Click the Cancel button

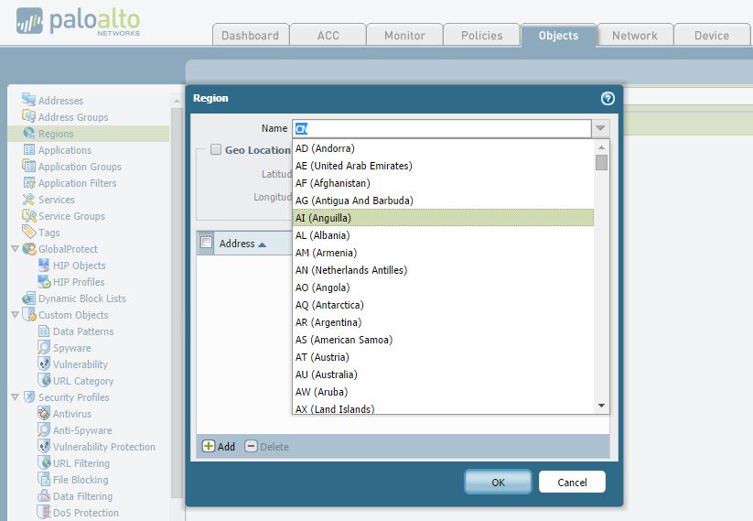pos(572,482)
